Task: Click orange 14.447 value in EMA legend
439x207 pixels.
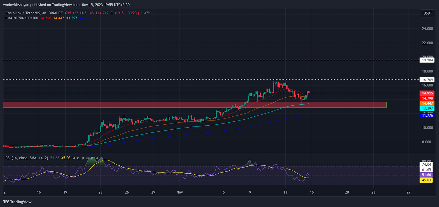Action: 59,18
